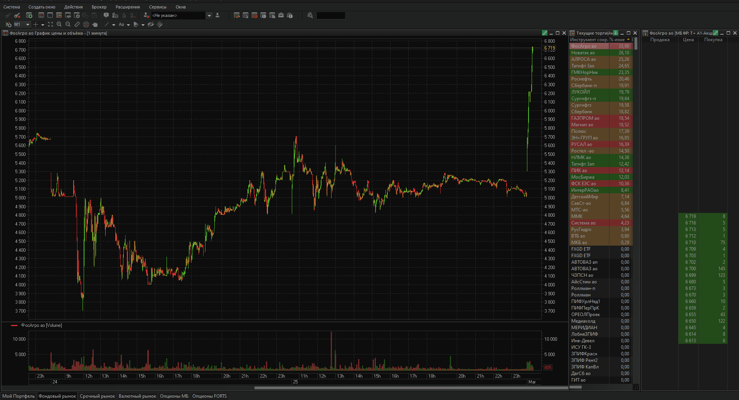Add a chart or indicator icon
Screen dimensions: 739x400
point(8,24)
